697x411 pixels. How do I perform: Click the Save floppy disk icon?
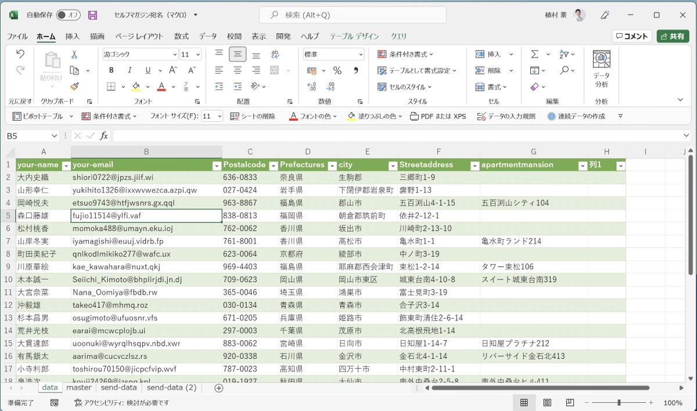click(93, 15)
